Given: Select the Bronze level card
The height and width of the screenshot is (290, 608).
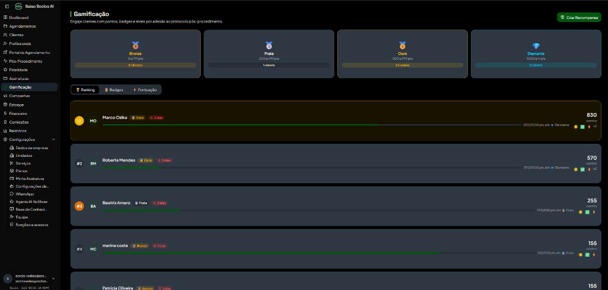Looking at the screenshot, I should [135, 54].
